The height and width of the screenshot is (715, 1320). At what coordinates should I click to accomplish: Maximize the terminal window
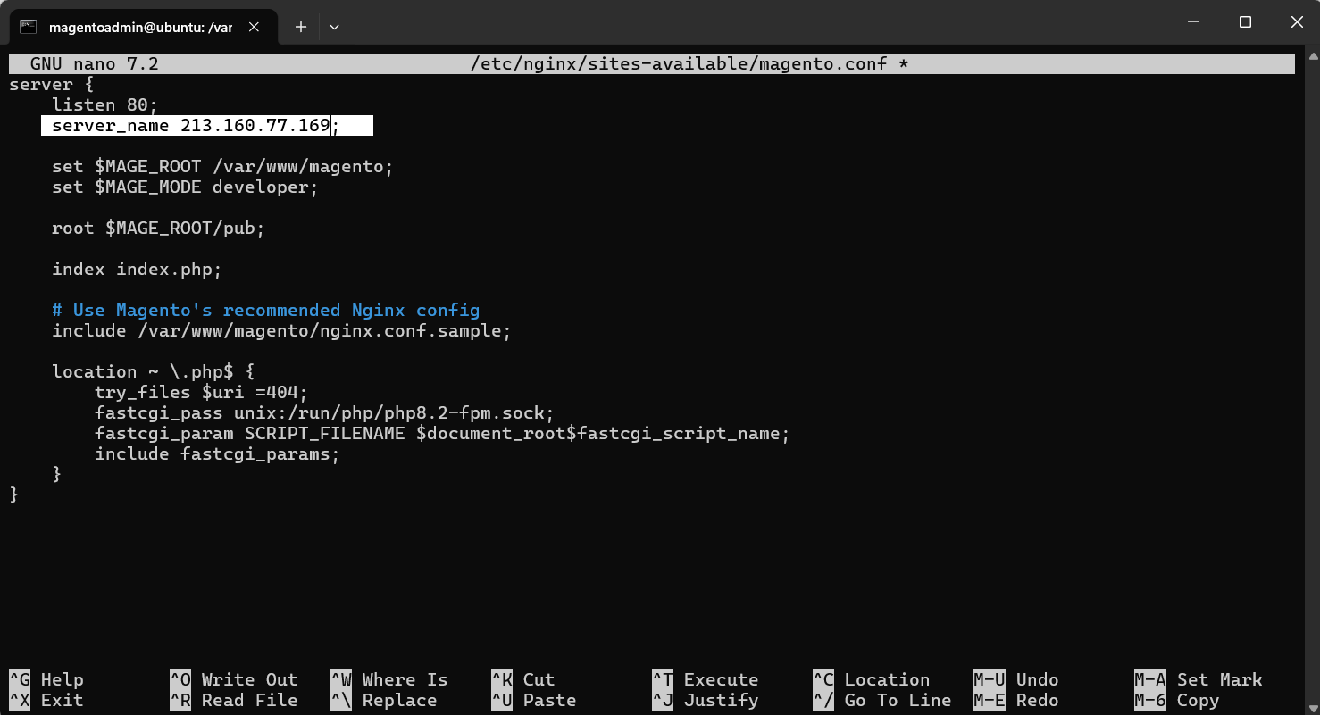pos(1245,22)
